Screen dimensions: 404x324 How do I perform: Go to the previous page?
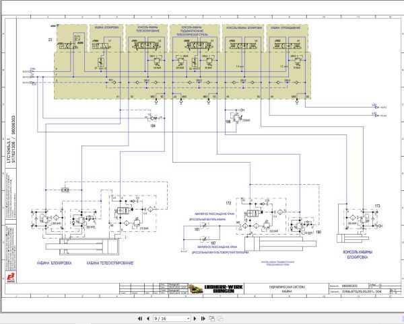coord(148,319)
